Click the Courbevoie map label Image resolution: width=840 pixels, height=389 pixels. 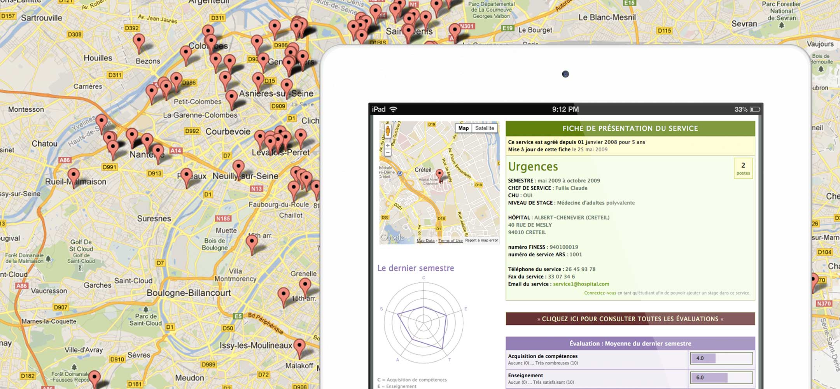[228, 131]
